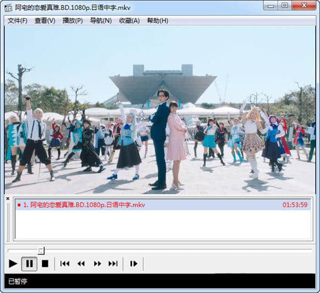Open the 文件(F) menu
This screenshot has width=320, height=293.
coord(17,21)
